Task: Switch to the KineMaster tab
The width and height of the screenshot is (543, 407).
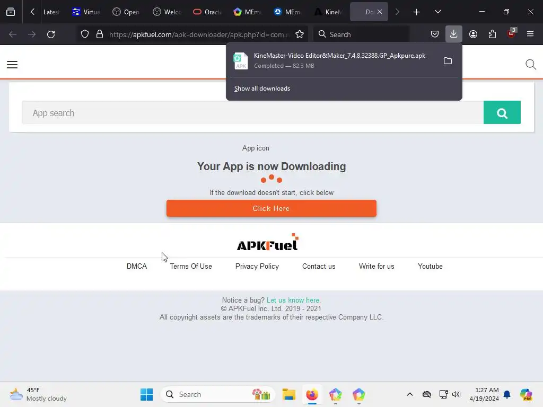Action: 328,12
